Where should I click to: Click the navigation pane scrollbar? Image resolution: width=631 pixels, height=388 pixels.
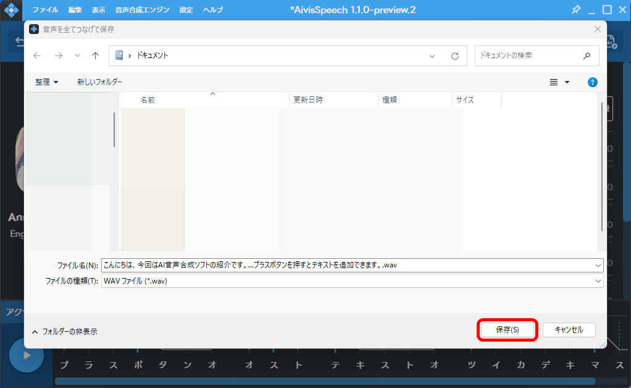click(114, 129)
